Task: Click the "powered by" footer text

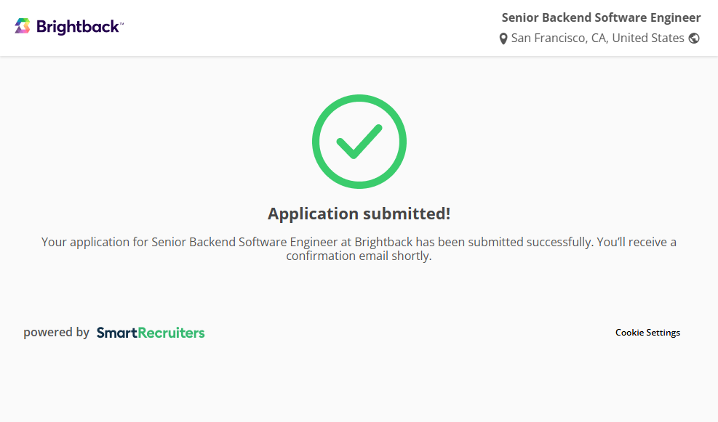Action: [x=56, y=333]
